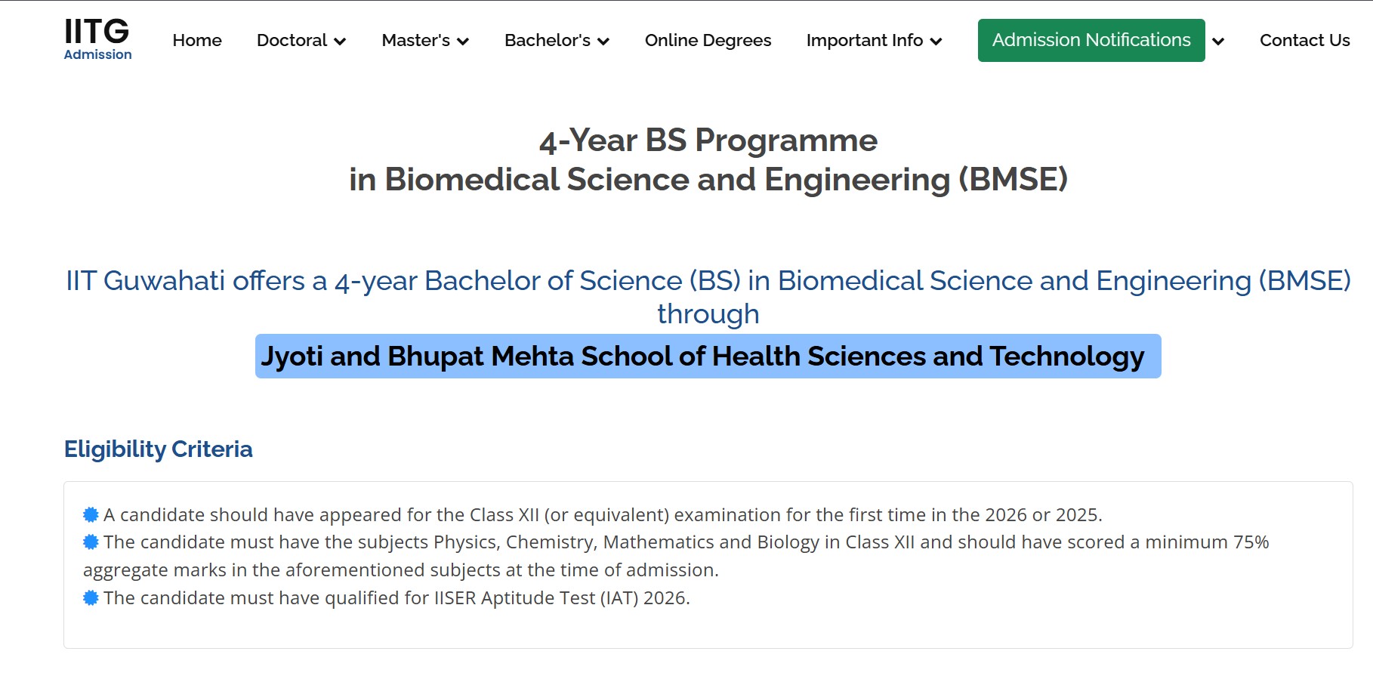Expand the Doctoral dropdown chevron

[340, 42]
